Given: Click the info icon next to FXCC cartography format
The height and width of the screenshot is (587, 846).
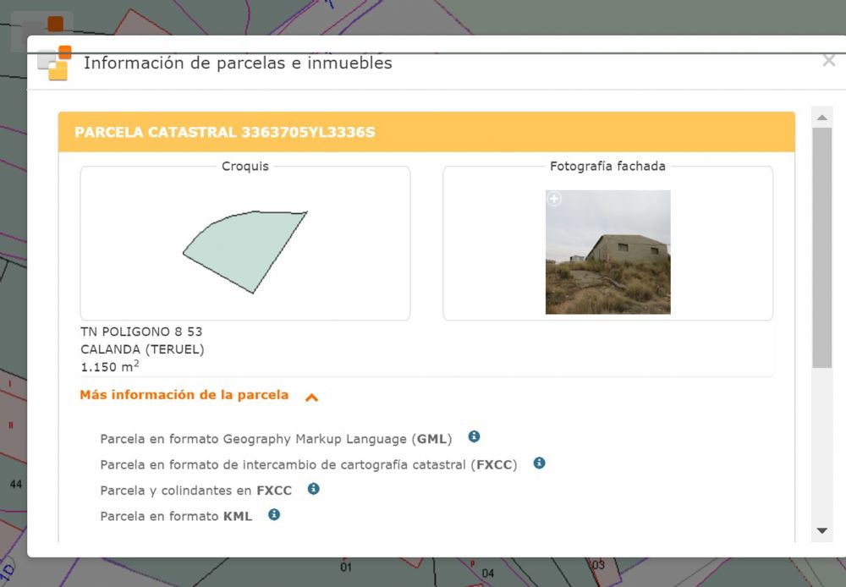Looking at the screenshot, I should tap(539, 463).
